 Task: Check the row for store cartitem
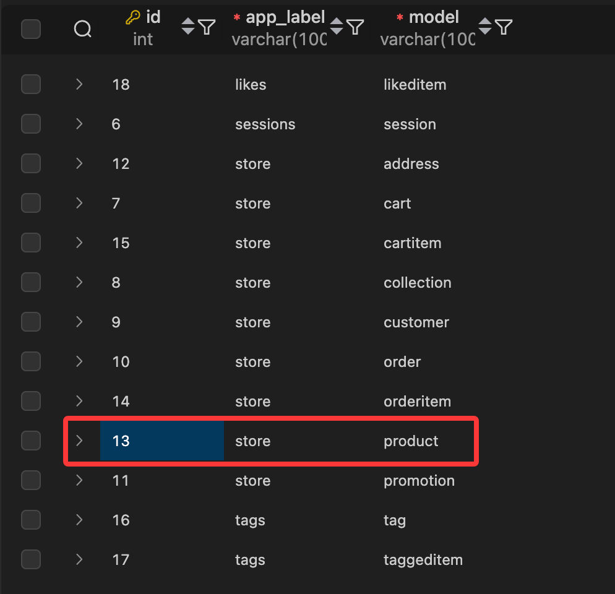[x=30, y=243]
